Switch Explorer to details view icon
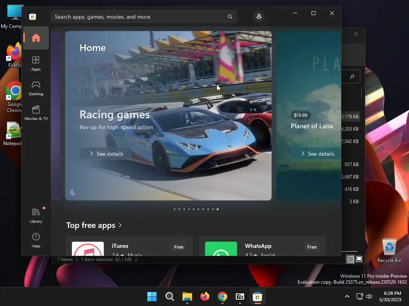The image size is (409, 306). point(351,259)
